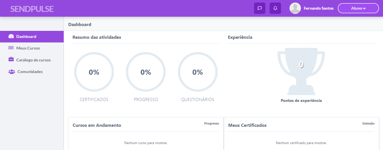This screenshot has width=383, height=150.
Task: Click the Questionários 0% progress circle
Action: 198,72
